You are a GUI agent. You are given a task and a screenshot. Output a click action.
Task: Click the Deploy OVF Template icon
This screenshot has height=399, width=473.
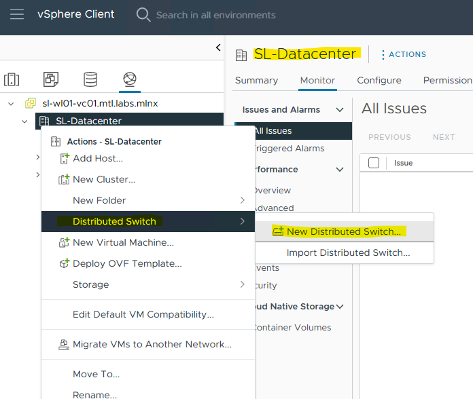(x=65, y=263)
